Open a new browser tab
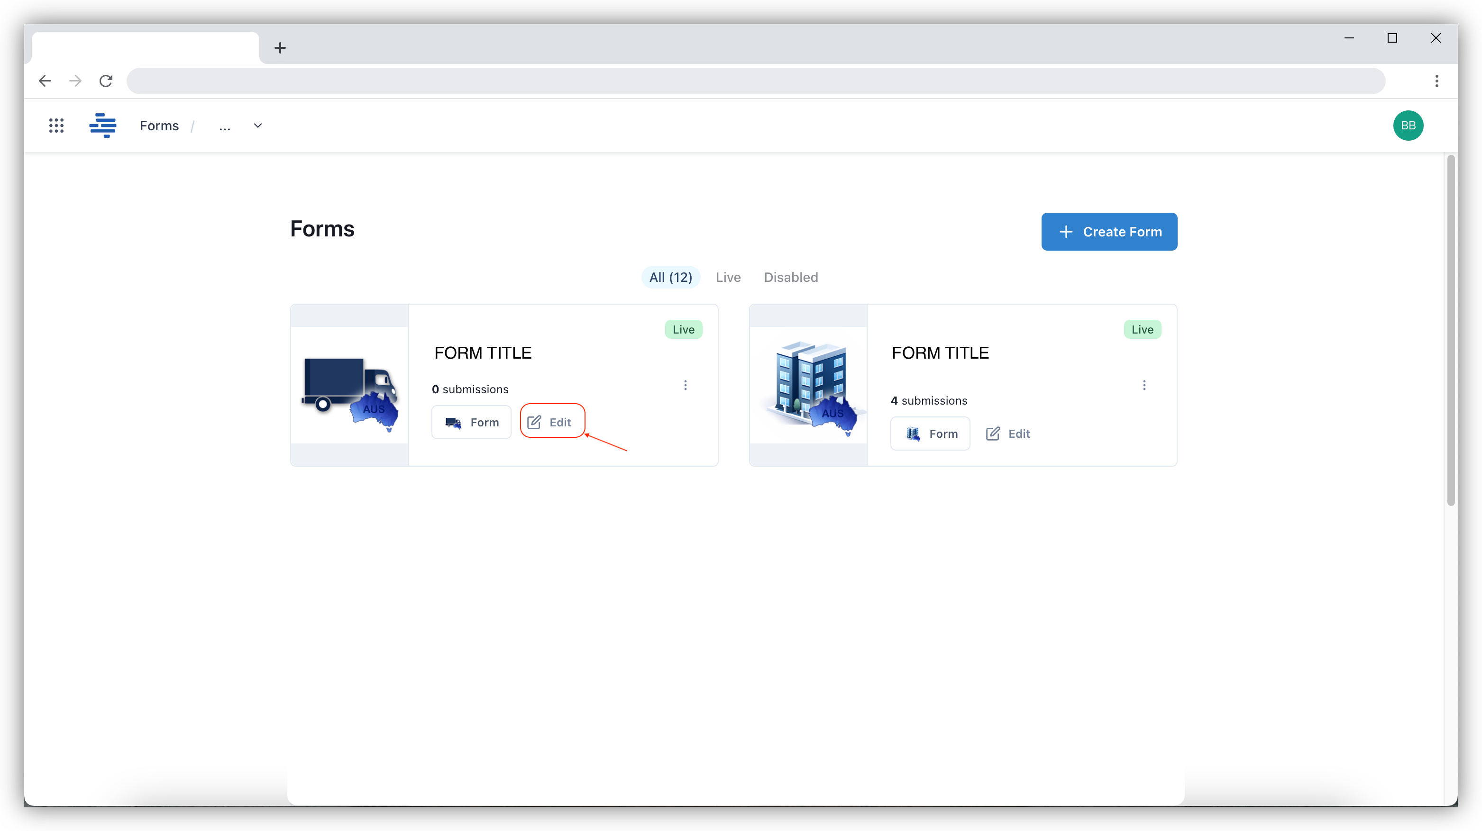Screen dimensions: 1482x831 (280, 48)
